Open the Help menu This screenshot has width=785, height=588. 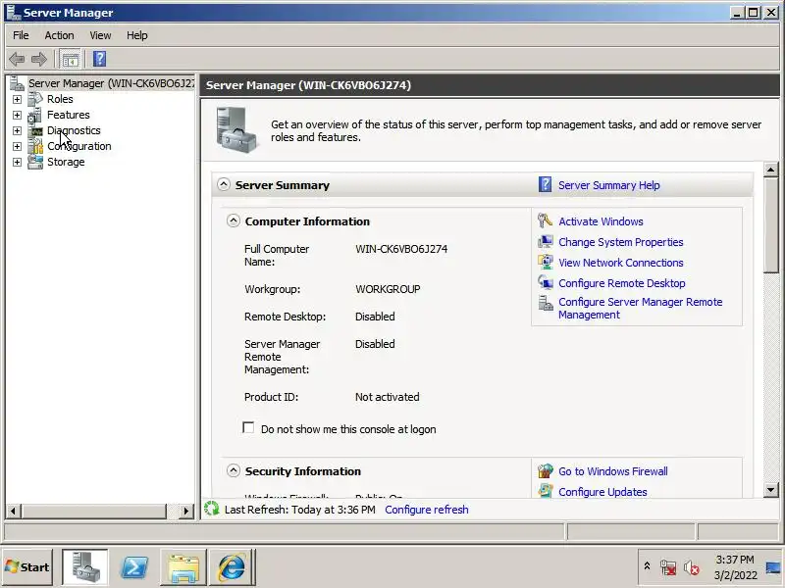click(x=136, y=35)
